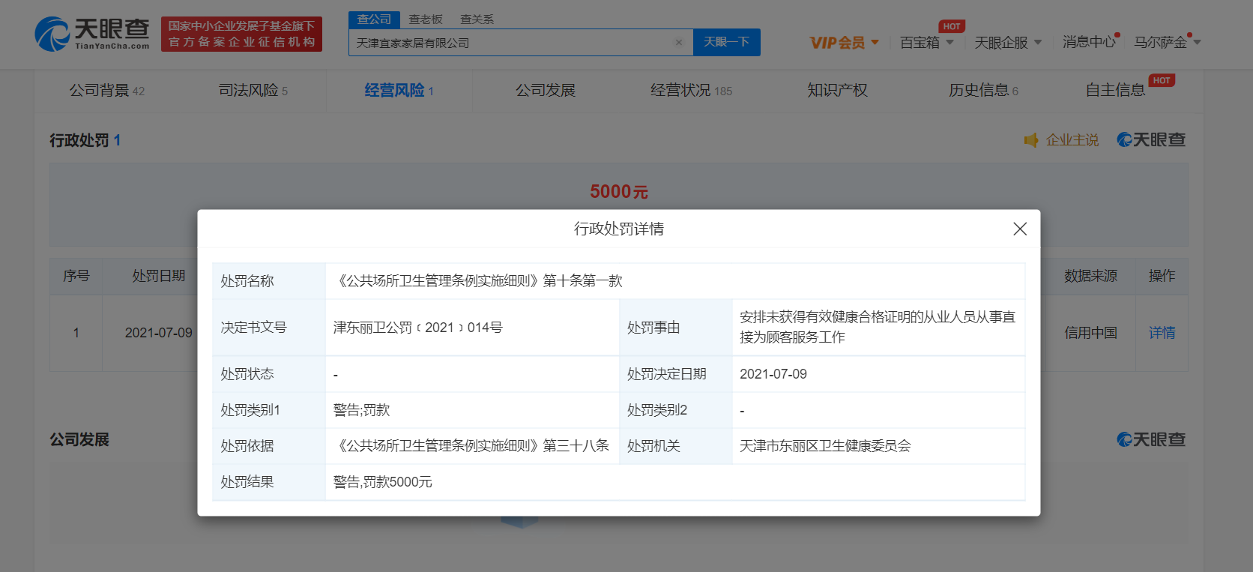
Task: Click the 2021-07-09 date in the background table
Action: coord(159,333)
